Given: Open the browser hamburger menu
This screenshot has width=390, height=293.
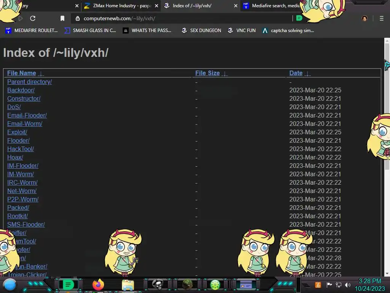Looking at the screenshot, I should click(382, 18).
